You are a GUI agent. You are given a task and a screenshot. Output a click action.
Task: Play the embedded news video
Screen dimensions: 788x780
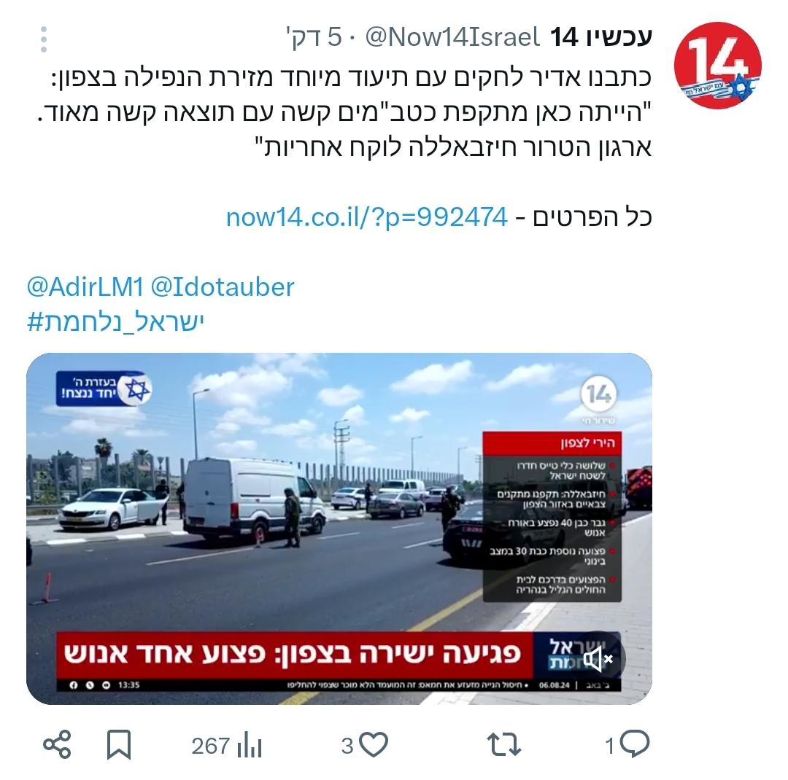(x=339, y=529)
